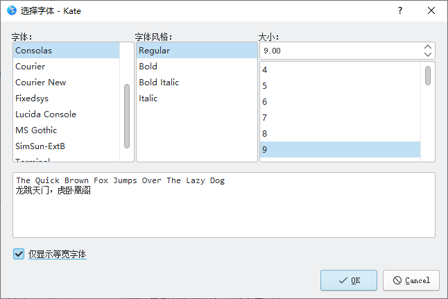Confirm with the OK button
Screen dimensions: 448x299
tap(348, 280)
